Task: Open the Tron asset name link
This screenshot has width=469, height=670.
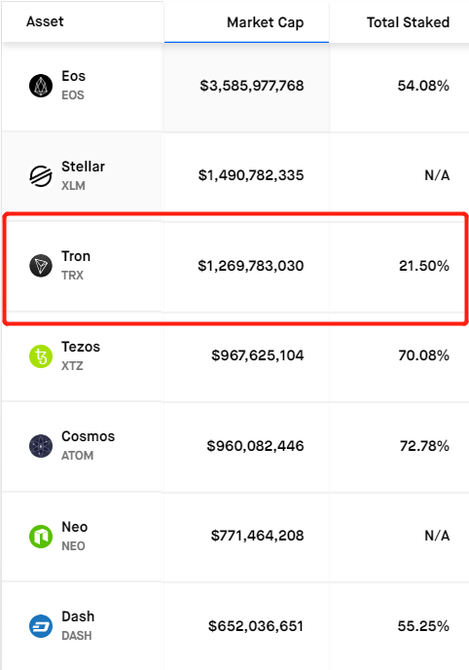Action: pyautogui.click(x=76, y=256)
